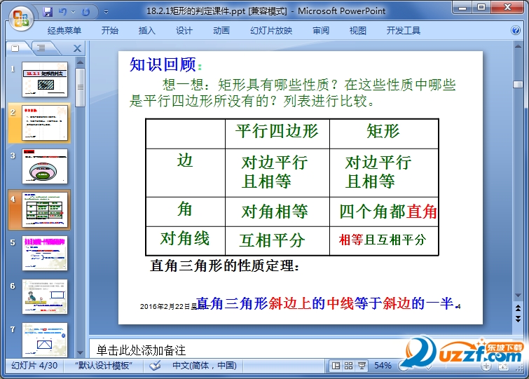Select table cell 相等且互相平分

click(384, 241)
